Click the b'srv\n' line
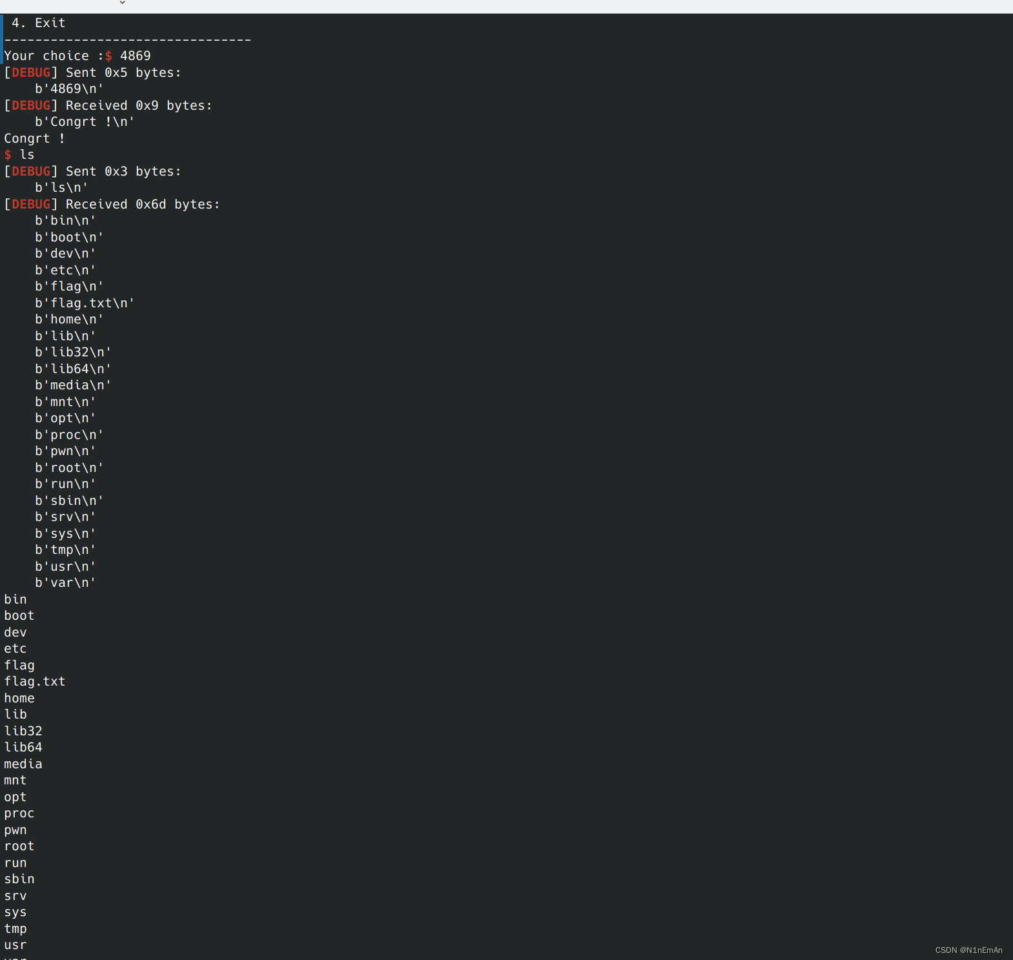Screen dimensions: 1013x960 [65, 516]
